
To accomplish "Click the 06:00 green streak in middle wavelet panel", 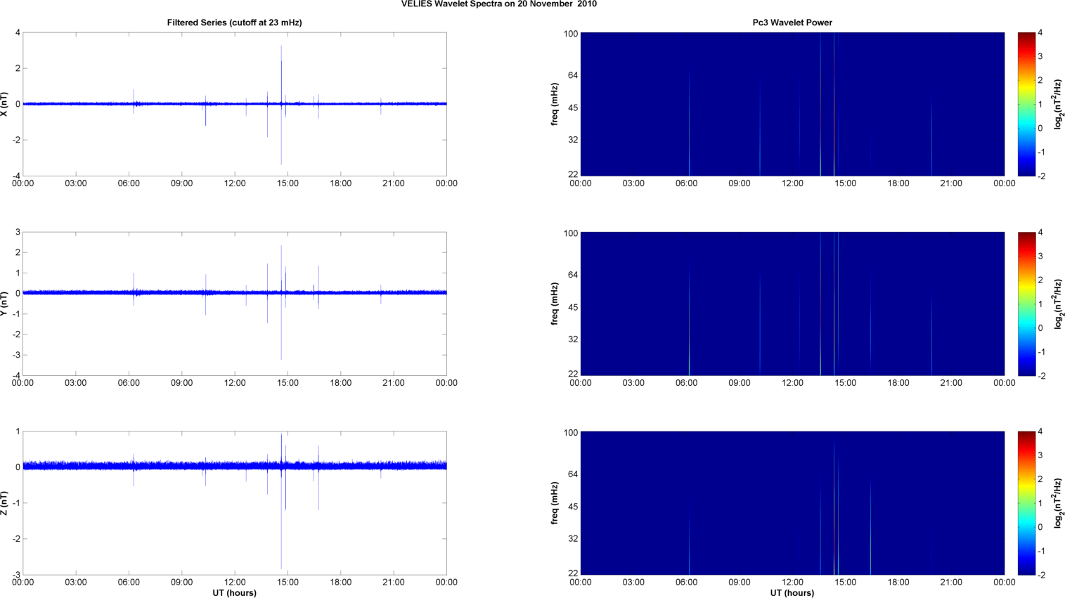I will pyautogui.click(x=689, y=344).
